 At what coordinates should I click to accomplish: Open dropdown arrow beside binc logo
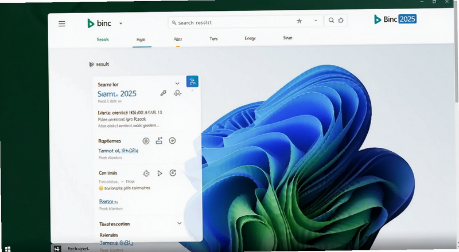[120, 23]
